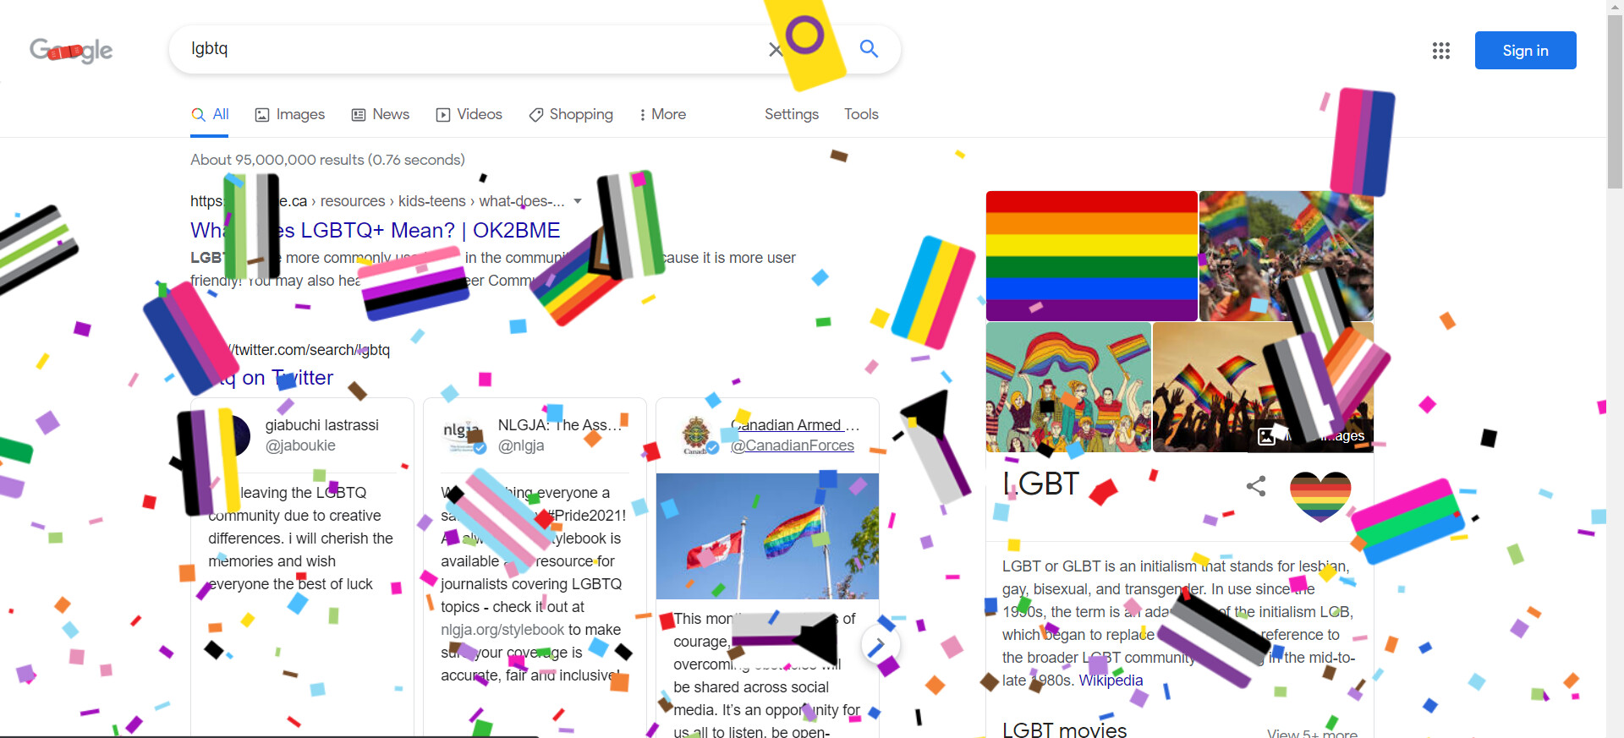Click the share icon next to LGBT
The image size is (1624, 738).
pos(1256,485)
